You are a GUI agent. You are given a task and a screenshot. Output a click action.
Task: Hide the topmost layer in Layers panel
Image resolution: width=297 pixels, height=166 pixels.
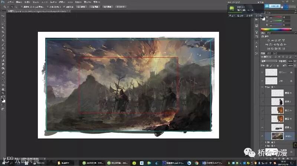pyautogui.click(x=262, y=72)
